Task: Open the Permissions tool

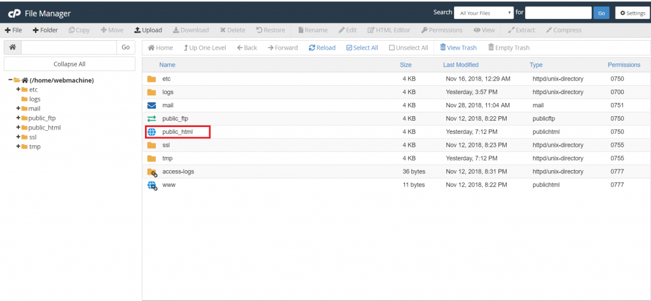Action: (x=442, y=30)
